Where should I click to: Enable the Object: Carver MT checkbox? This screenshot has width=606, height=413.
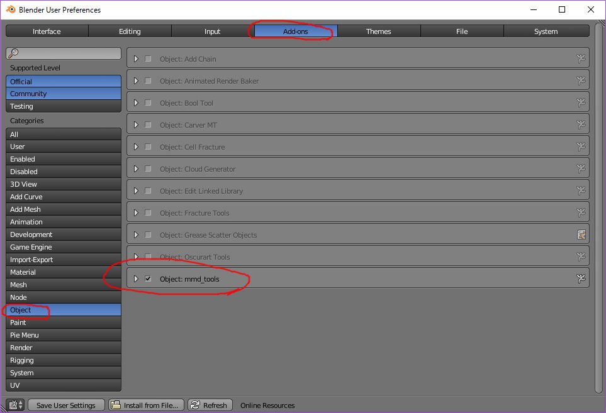click(x=148, y=124)
